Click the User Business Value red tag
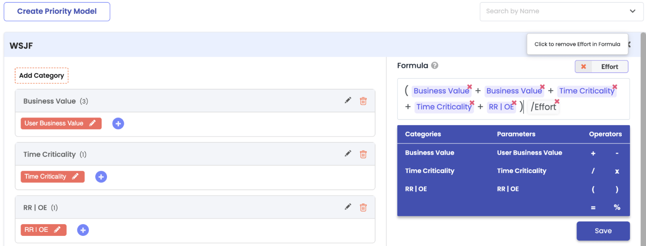 click(54, 124)
